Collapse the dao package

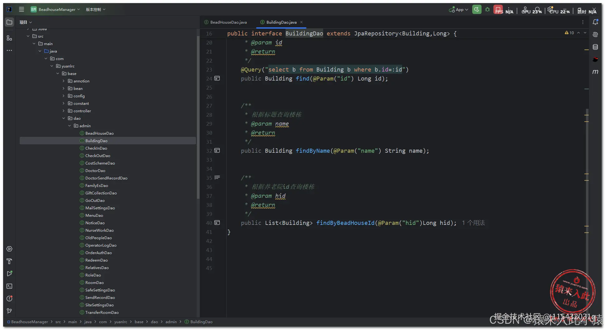(64, 118)
